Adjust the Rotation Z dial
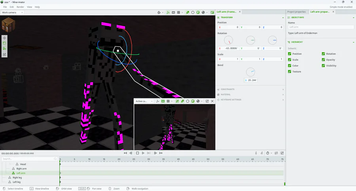Viewport: 356px width, 191px height. tap(273, 40)
